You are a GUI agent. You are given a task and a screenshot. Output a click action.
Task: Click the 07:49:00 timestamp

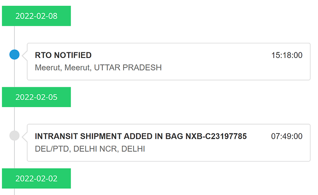click(x=287, y=137)
